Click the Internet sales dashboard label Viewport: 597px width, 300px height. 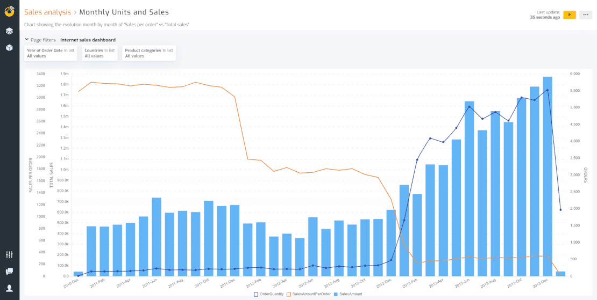coord(88,40)
